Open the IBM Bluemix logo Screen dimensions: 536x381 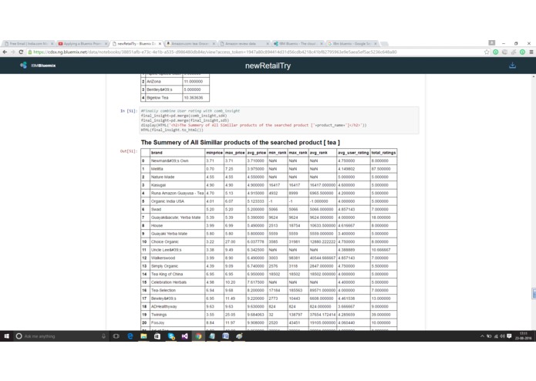click(x=38, y=66)
